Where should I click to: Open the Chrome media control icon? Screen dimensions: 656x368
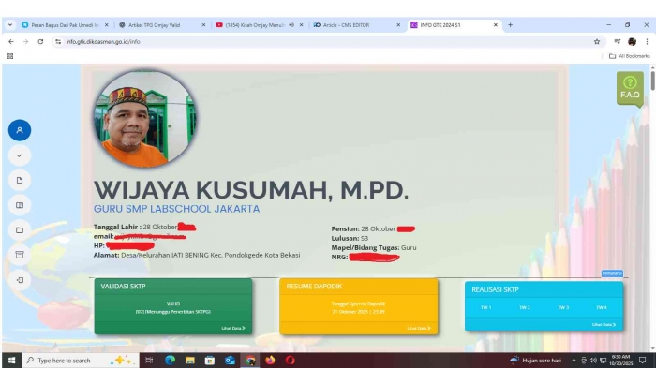coord(617,42)
